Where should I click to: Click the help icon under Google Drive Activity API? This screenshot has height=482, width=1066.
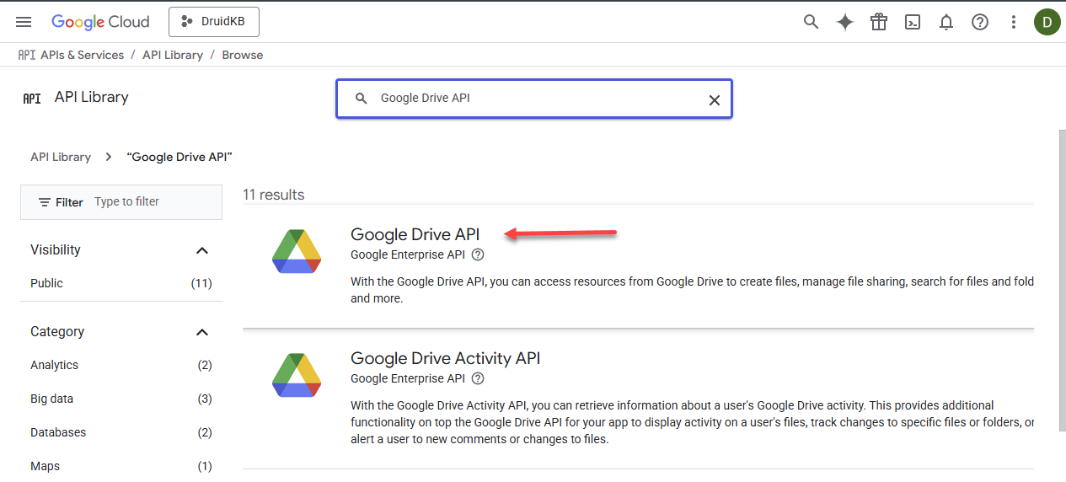pos(478,378)
